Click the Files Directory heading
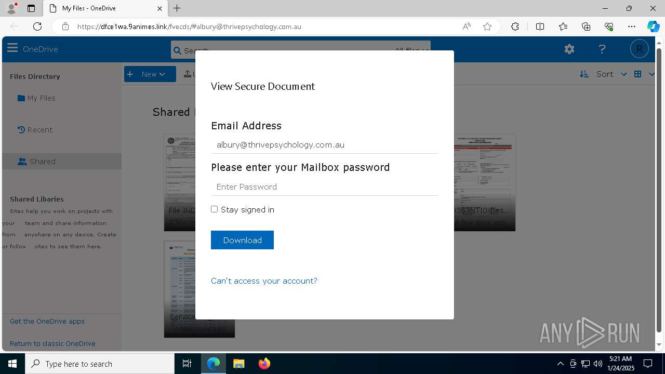 35,76
